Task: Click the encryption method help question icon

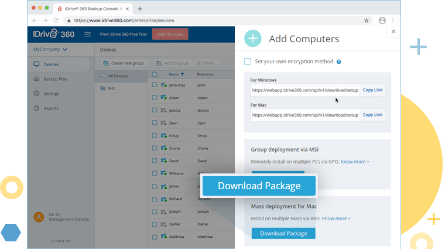Action: click(338, 62)
